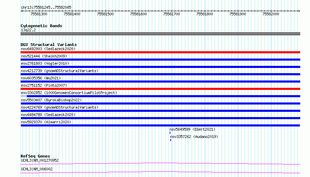310x177 pixels.
Task: Click ruler position 75581900
Action: [238, 14]
